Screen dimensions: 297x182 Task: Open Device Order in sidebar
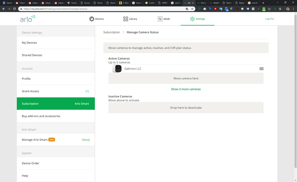click(x=56, y=163)
